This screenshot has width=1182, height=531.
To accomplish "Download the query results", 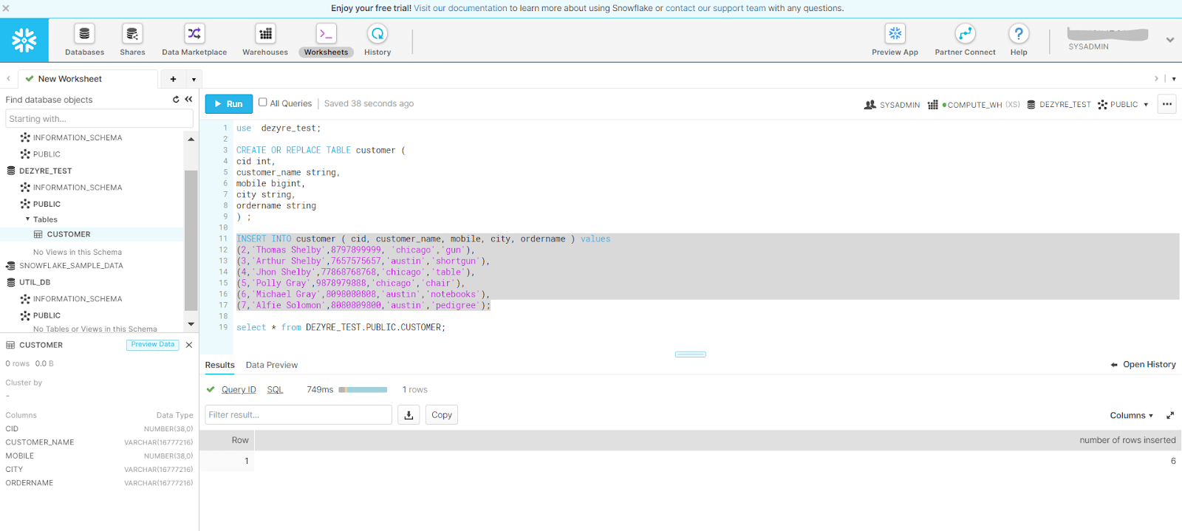I will (x=409, y=415).
